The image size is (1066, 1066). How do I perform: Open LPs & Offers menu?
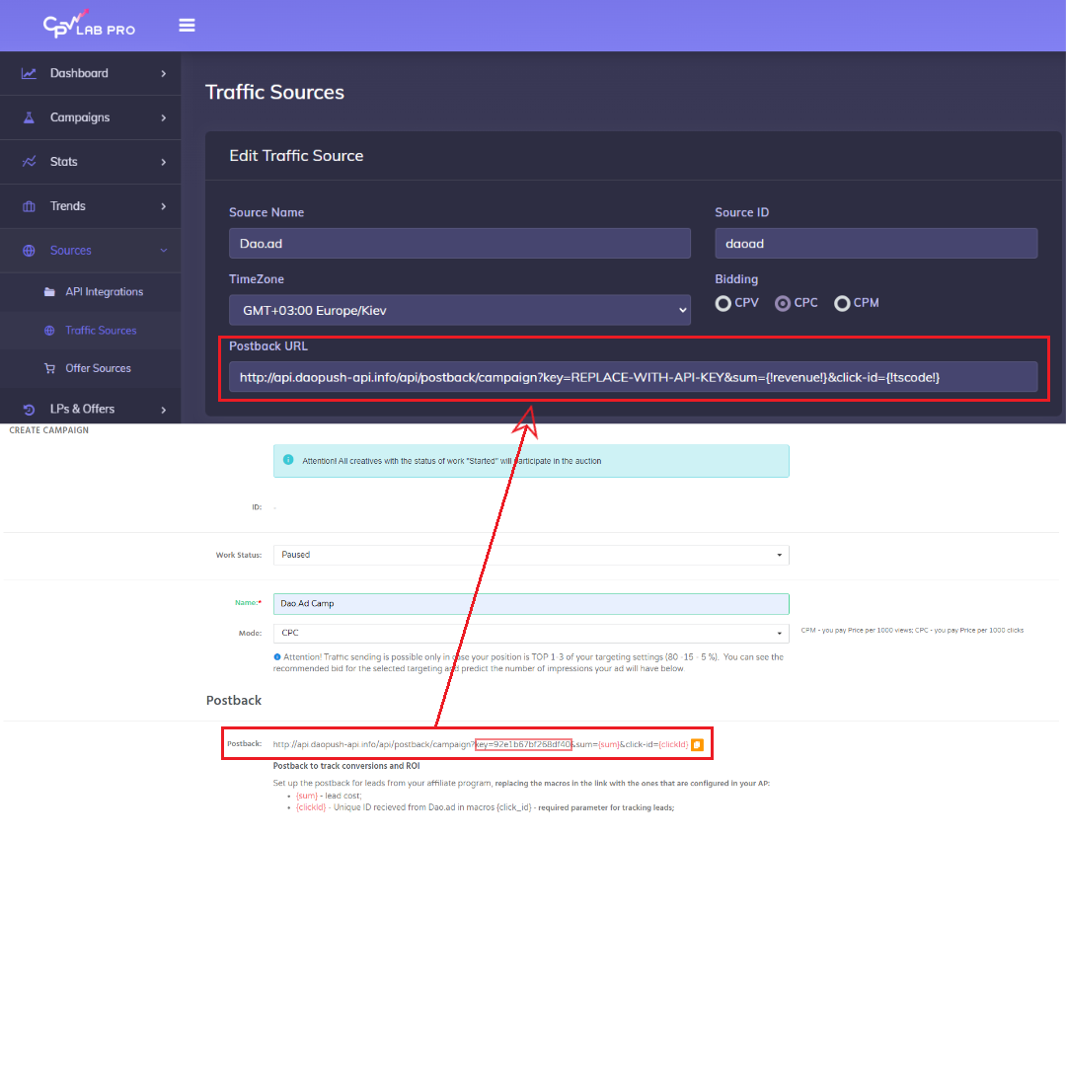(x=82, y=409)
